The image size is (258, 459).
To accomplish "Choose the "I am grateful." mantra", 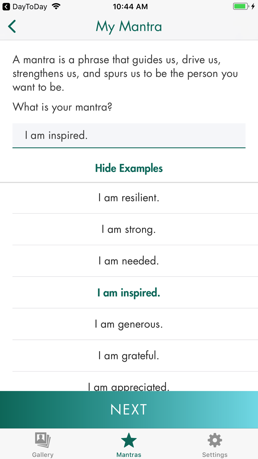I will (x=129, y=356).
